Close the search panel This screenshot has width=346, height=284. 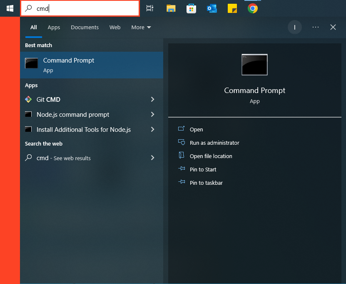point(333,27)
